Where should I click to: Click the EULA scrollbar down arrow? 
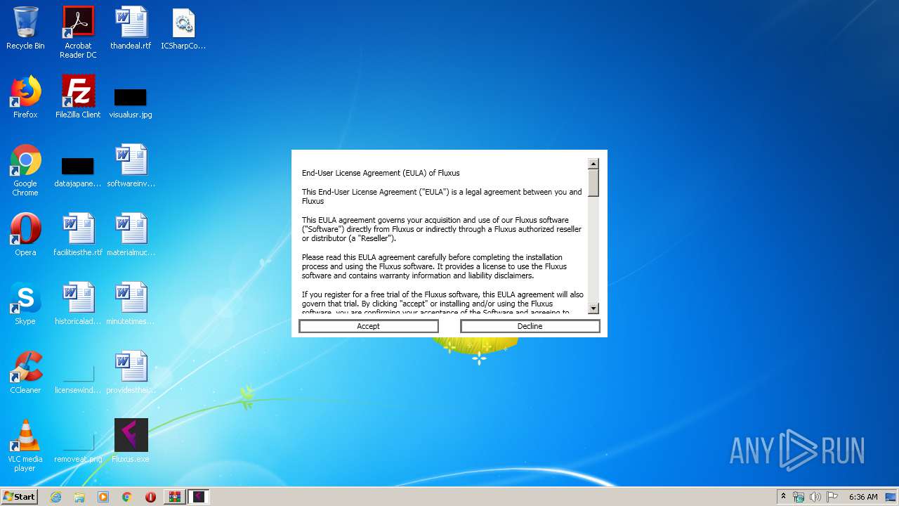(x=593, y=308)
